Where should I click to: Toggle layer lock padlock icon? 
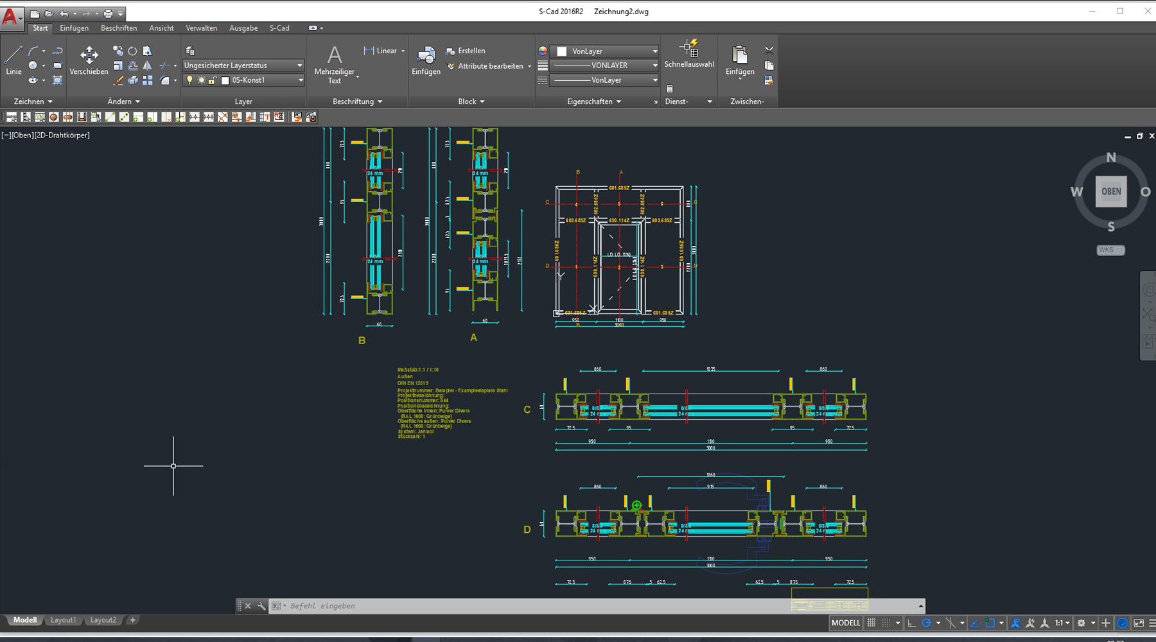pos(213,80)
